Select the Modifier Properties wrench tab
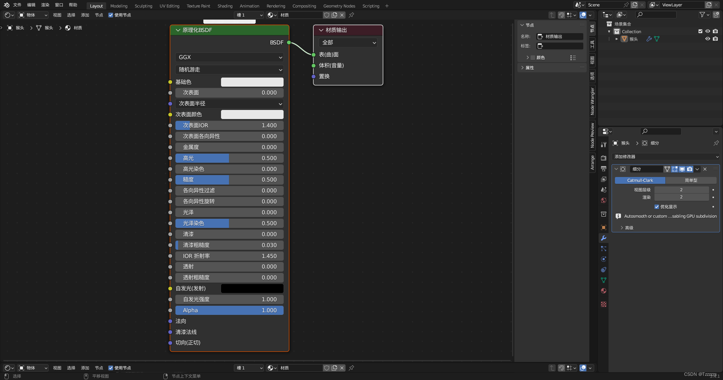The image size is (723, 380). coord(603,238)
